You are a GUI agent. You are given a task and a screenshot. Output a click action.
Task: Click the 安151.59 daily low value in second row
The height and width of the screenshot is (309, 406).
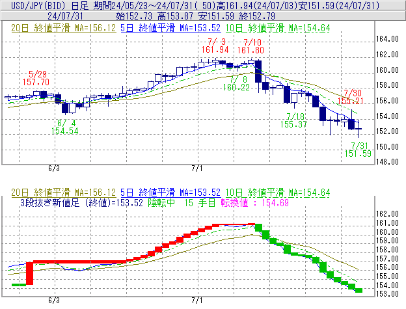tap(216, 16)
